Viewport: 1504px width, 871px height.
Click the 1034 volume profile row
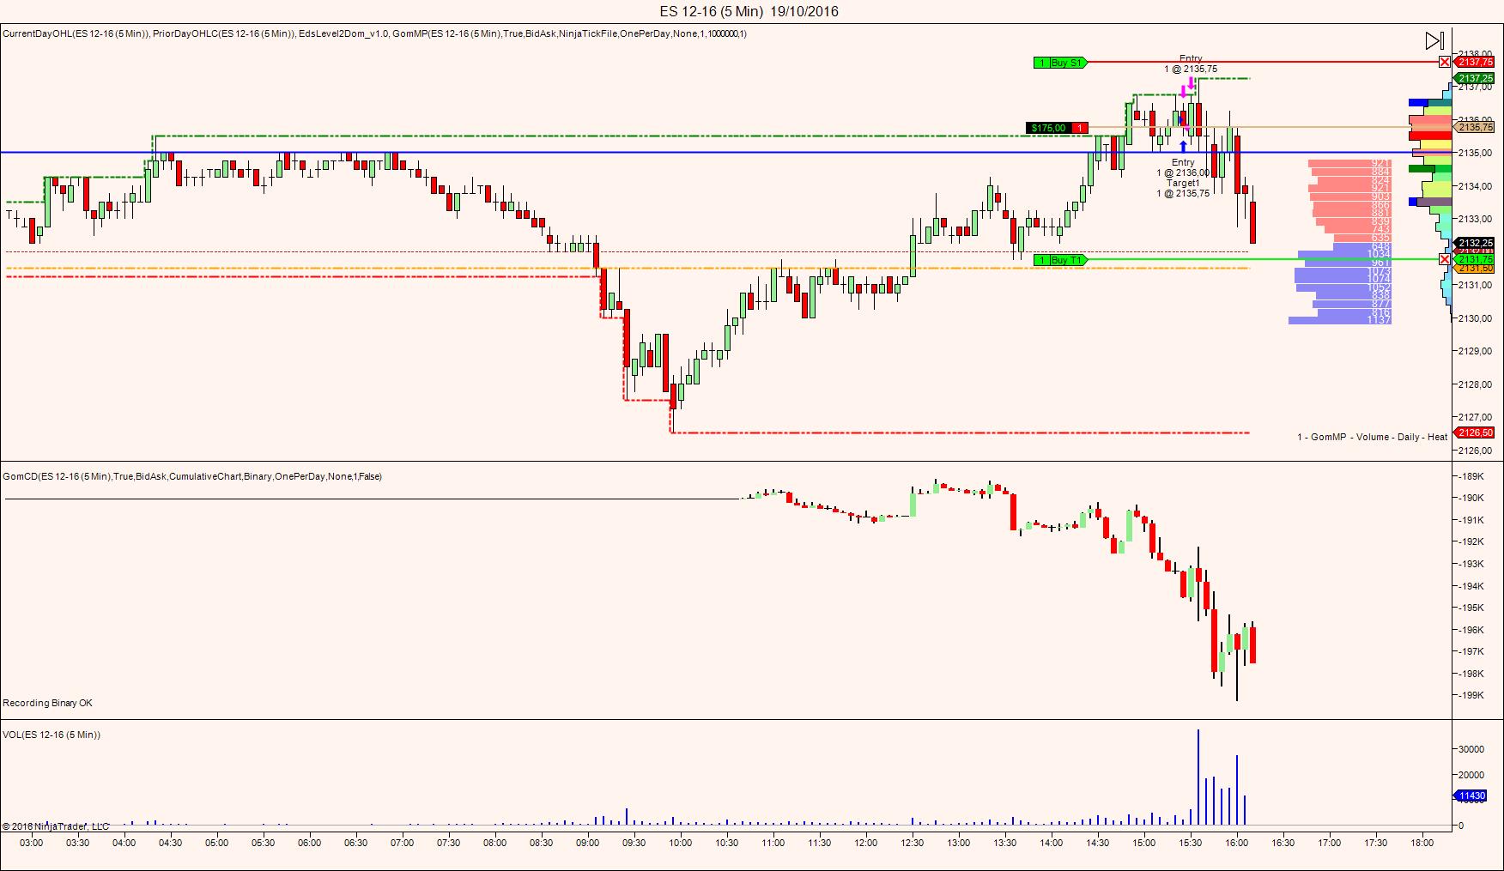pyautogui.click(x=1344, y=254)
